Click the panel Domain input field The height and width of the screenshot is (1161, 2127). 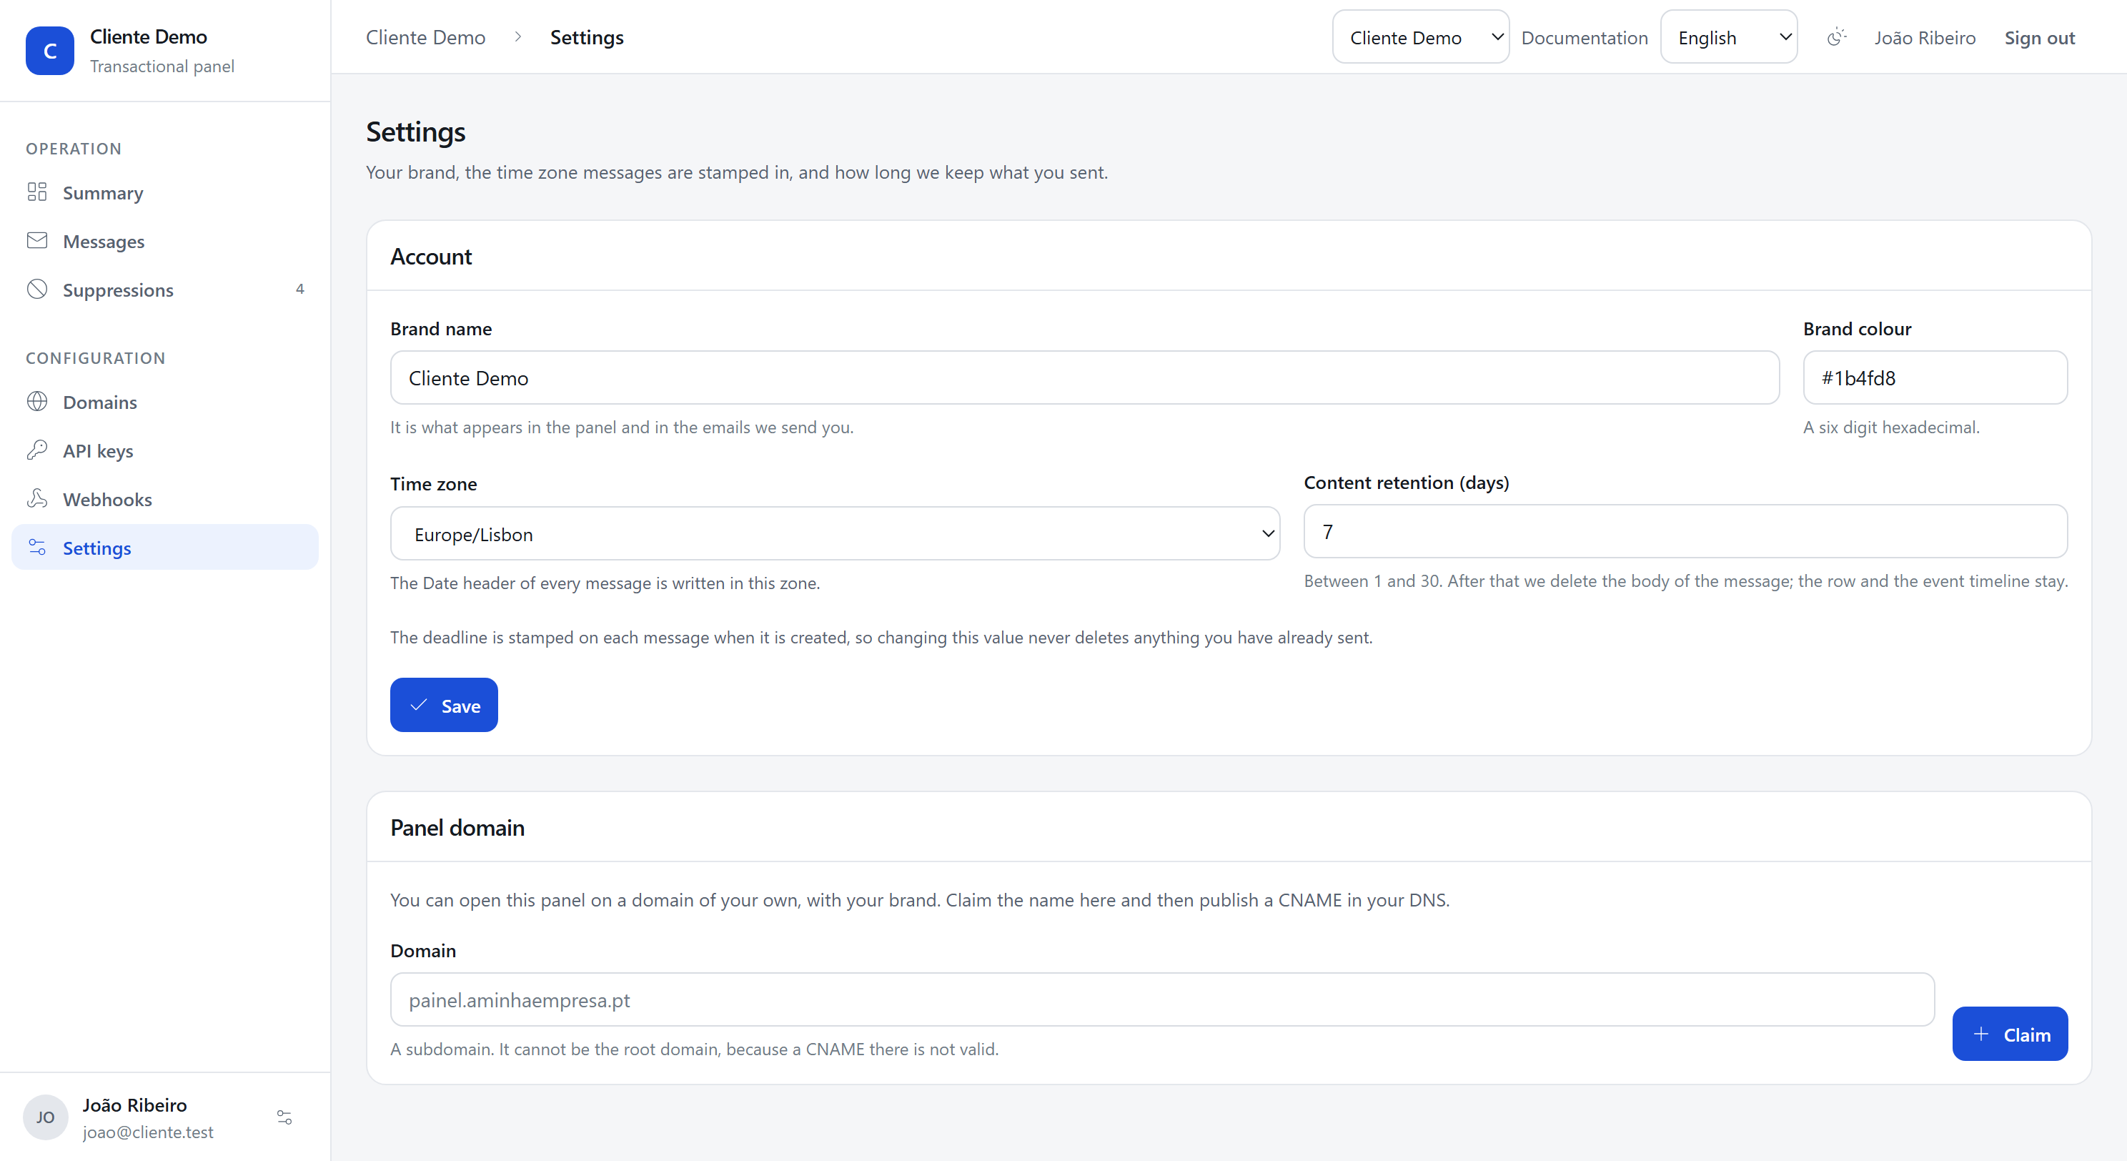[1161, 999]
